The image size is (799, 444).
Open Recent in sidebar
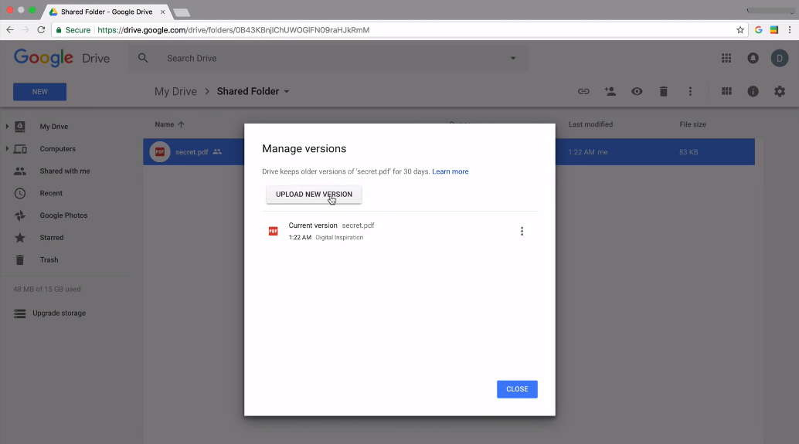click(51, 194)
